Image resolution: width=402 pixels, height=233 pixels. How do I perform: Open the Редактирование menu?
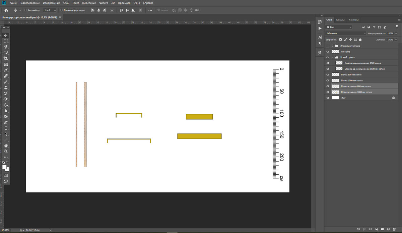(30, 3)
